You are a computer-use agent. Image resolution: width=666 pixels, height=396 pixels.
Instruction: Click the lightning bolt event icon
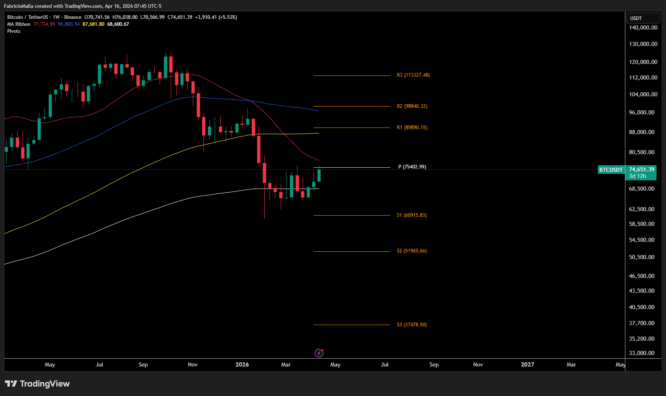(319, 353)
